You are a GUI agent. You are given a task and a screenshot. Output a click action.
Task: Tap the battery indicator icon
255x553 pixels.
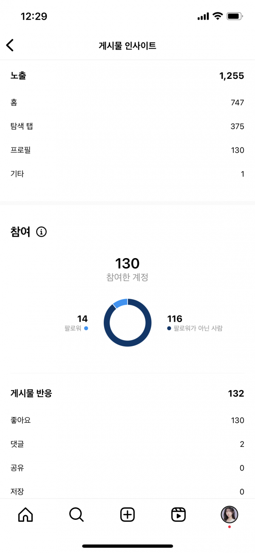(x=235, y=16)
